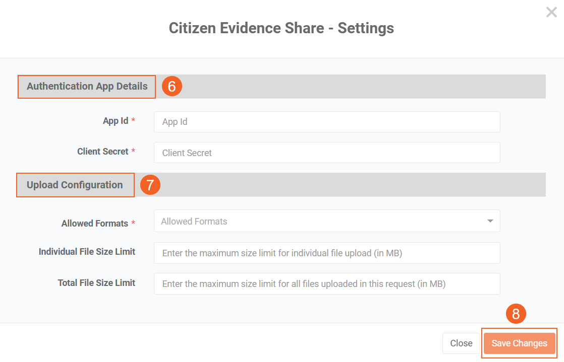The height and width of the screenshot is (362, 564).
Task: Click the Allowed Formats field label
Action: click(95, 224)
